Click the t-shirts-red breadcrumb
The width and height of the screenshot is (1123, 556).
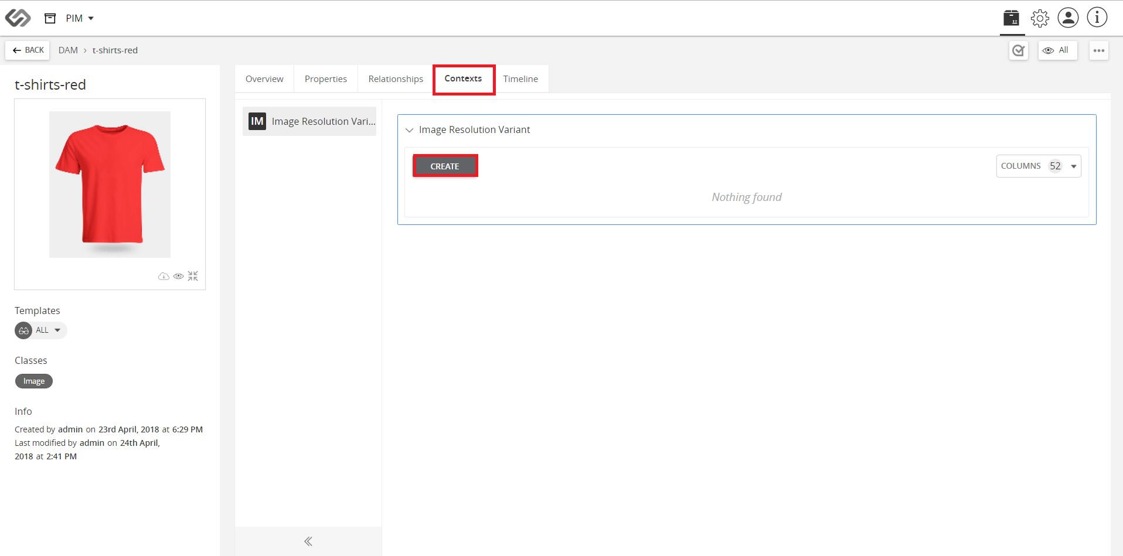tap(115, 50)
